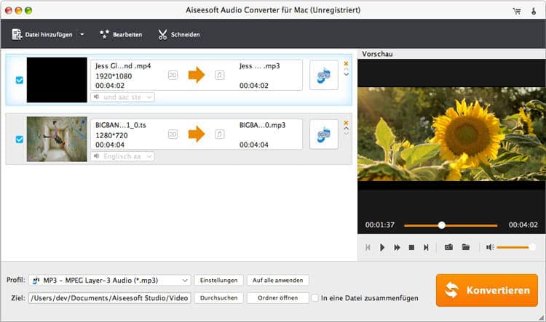Move the Jess Gl...nd.mp4 row down with its arrow
Image resolution: width=546 pixels, height=322 pixels.
point(346,74)
